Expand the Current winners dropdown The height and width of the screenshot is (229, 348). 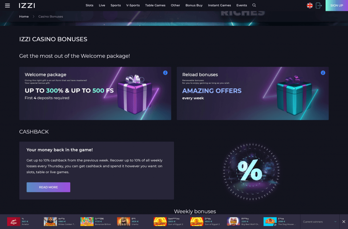[x=319, y=222]
